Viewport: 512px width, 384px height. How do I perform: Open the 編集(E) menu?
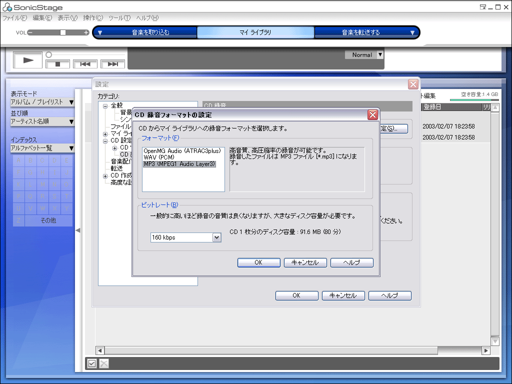pyautogui.click(x=42, y=18)
